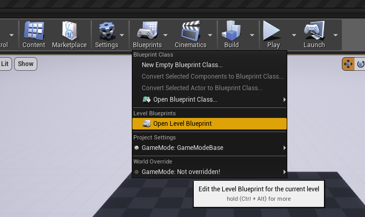Click the Project Settings section heading

154,137
